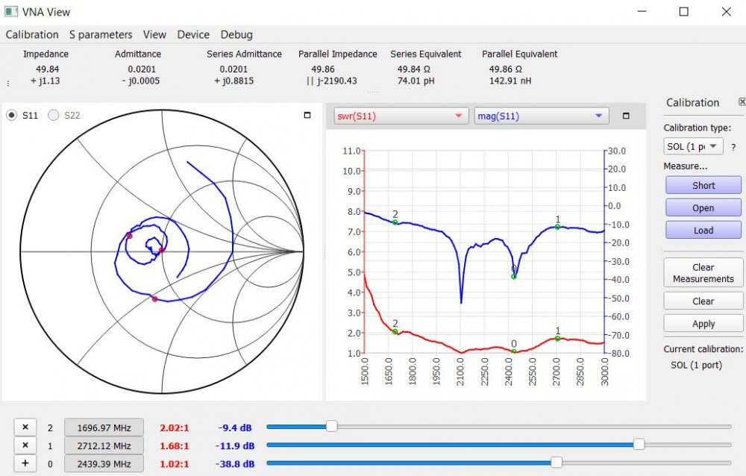
Task: Remove marker 2 with its X button
Action: tap(25, 428)
